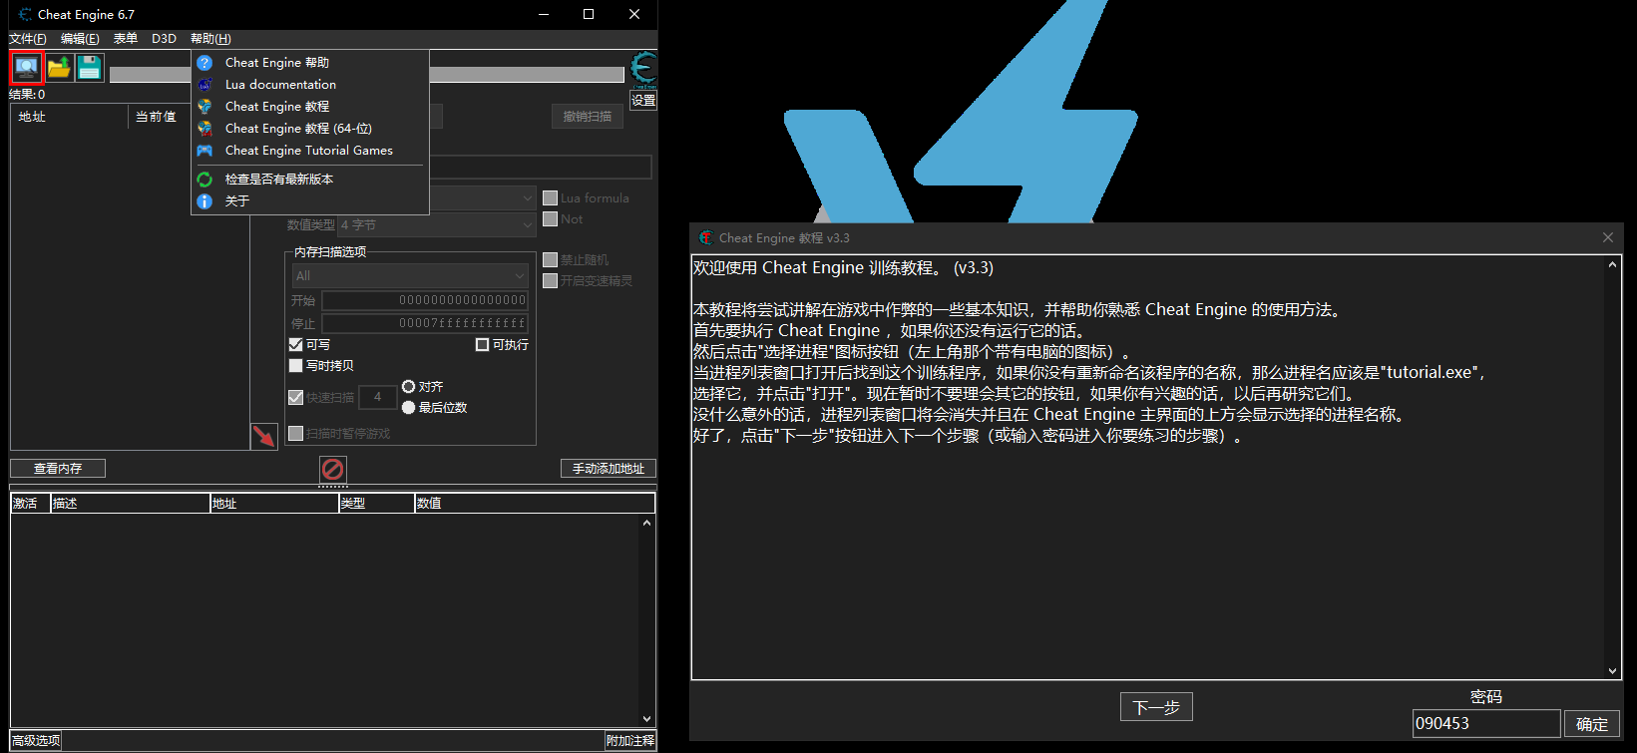
Task: Click the save floppy disk icon
Action: [x=90, y=68]
